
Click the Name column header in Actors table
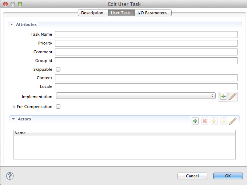[x=124, y=133]
